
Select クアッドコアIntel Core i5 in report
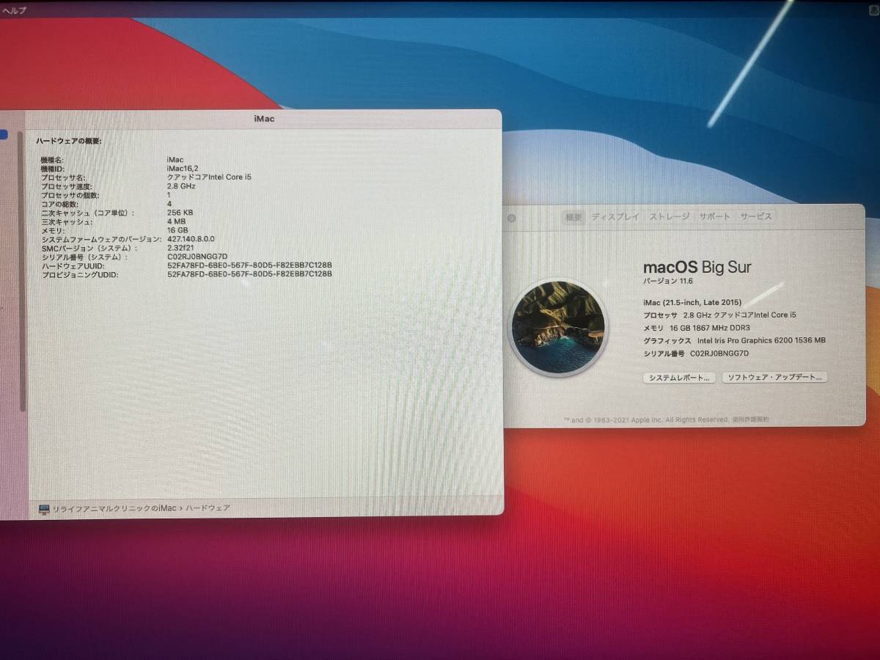point(209,177)
